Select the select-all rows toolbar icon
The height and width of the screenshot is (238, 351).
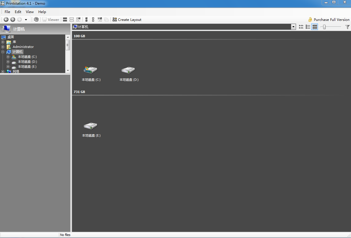(65, 19)
